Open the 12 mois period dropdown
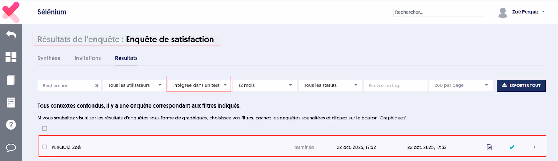This screenshot has width=558, height=161. pos(265,85)
